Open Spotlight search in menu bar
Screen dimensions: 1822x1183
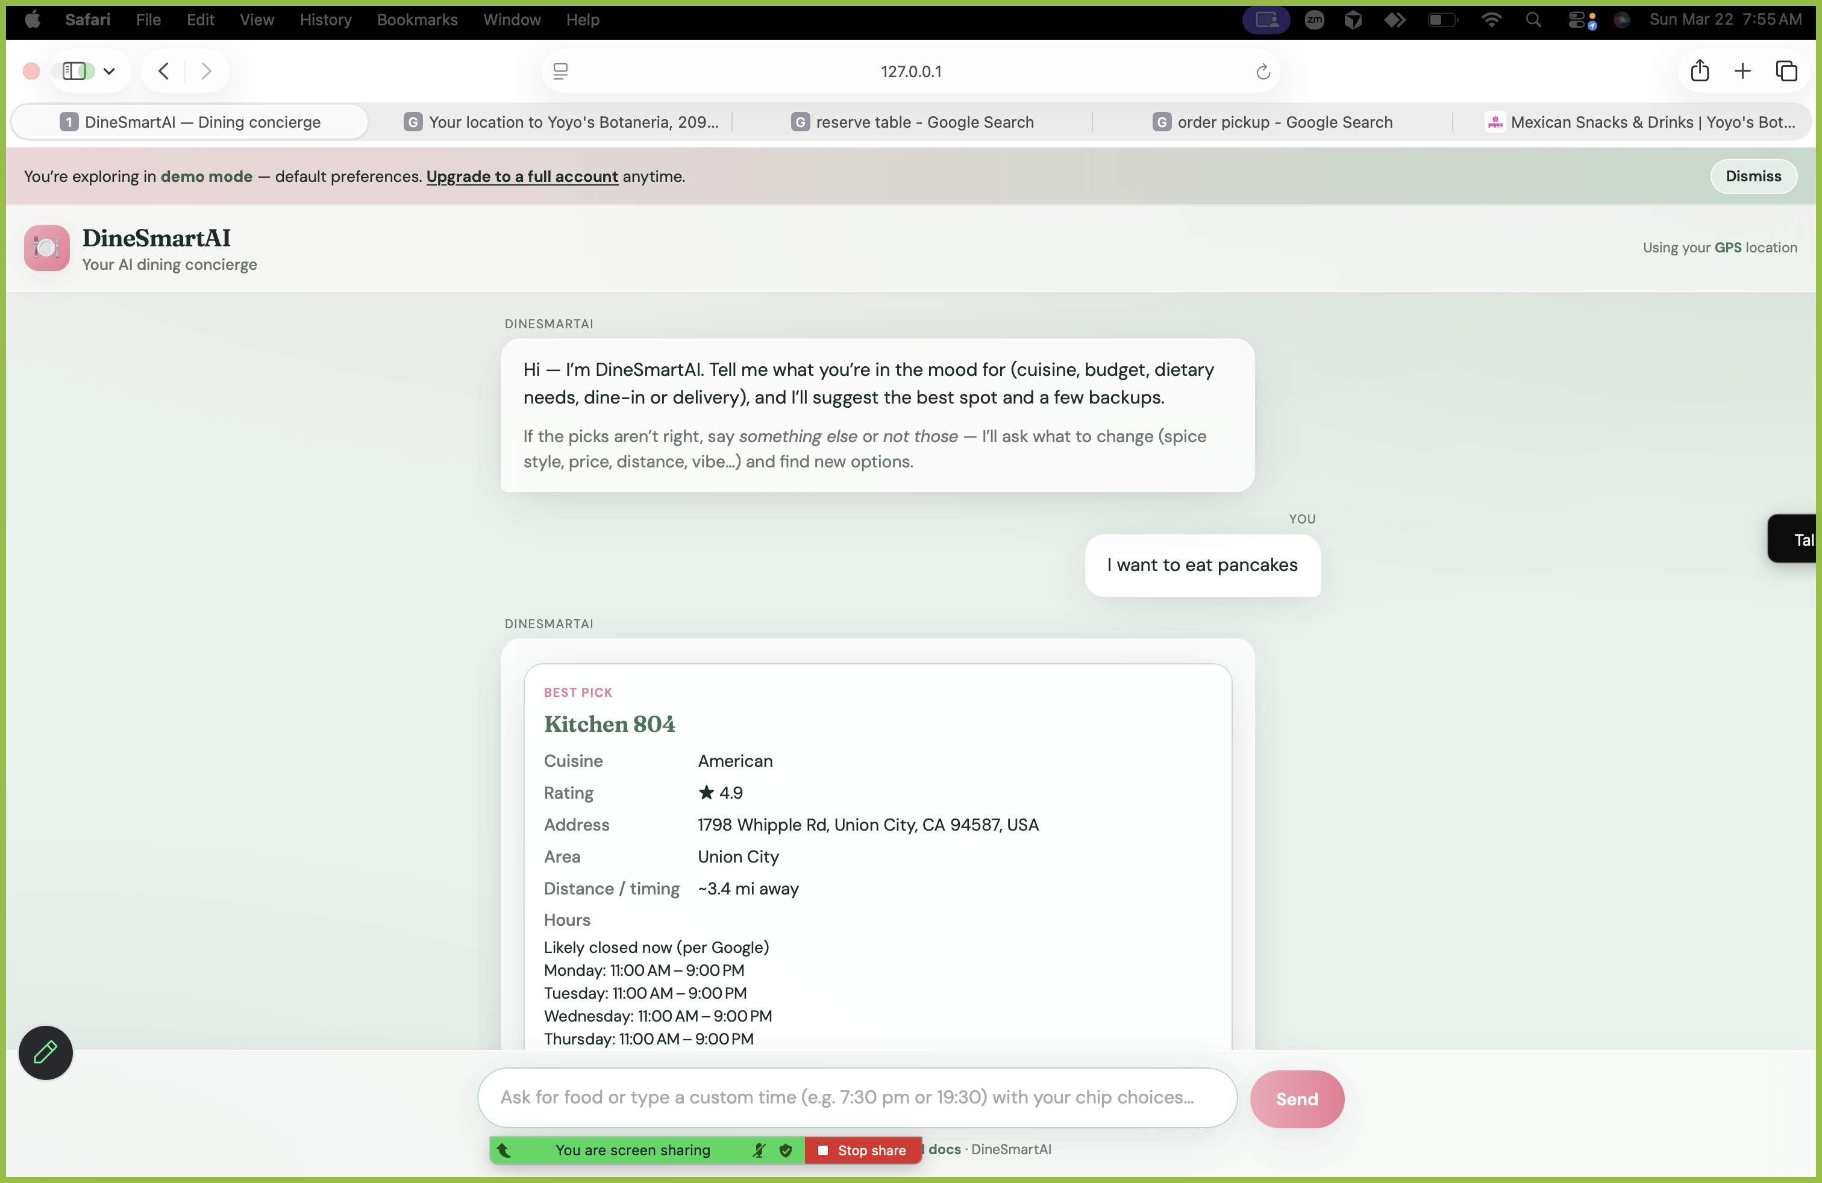[1533, 20]
